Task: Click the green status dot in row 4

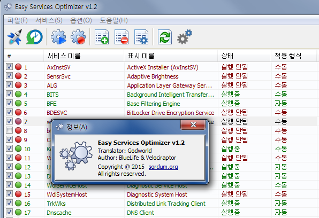Action: pyautogui.click(x=18, y=94)
